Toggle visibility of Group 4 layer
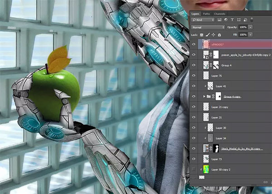This screenshot has width=272, height=194. tap(194, 65)
